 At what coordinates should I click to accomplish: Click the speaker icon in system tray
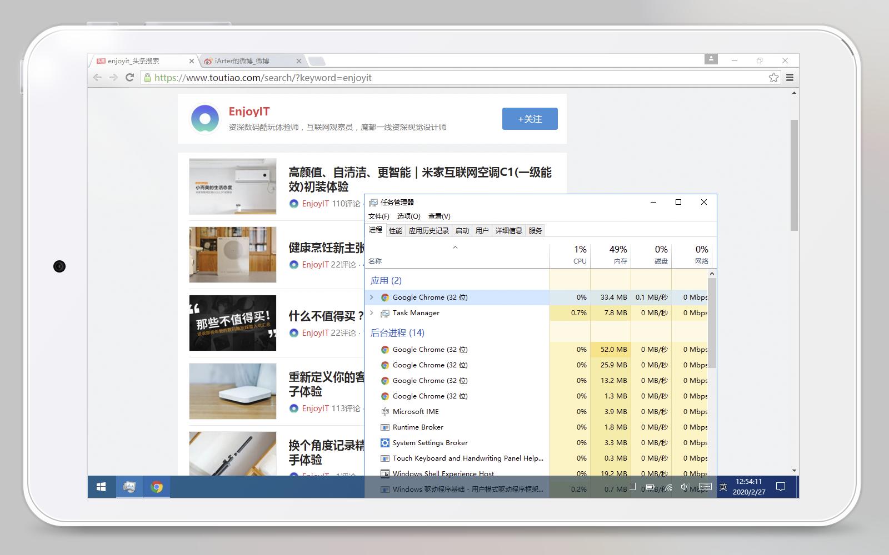tap(684, 487)
